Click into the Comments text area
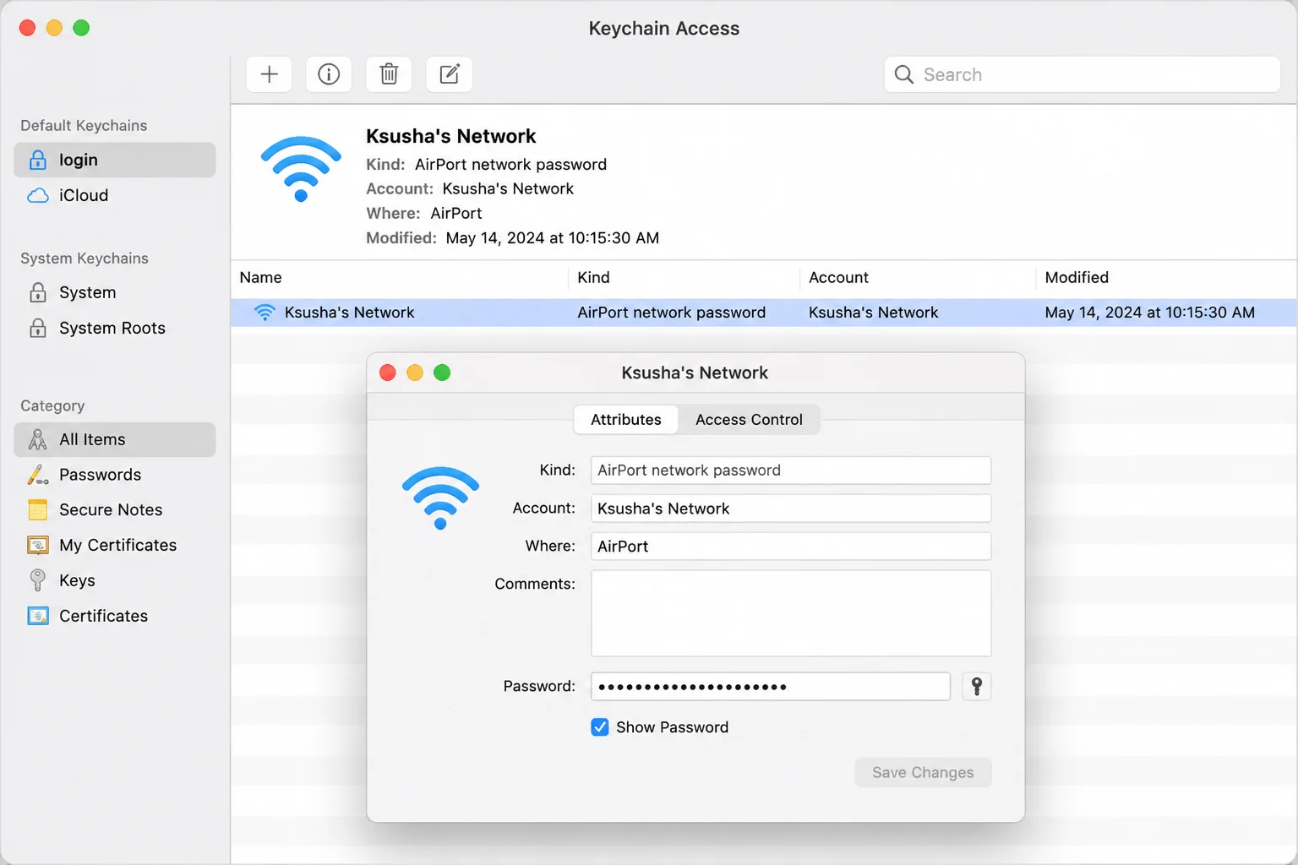 (791, 613)
